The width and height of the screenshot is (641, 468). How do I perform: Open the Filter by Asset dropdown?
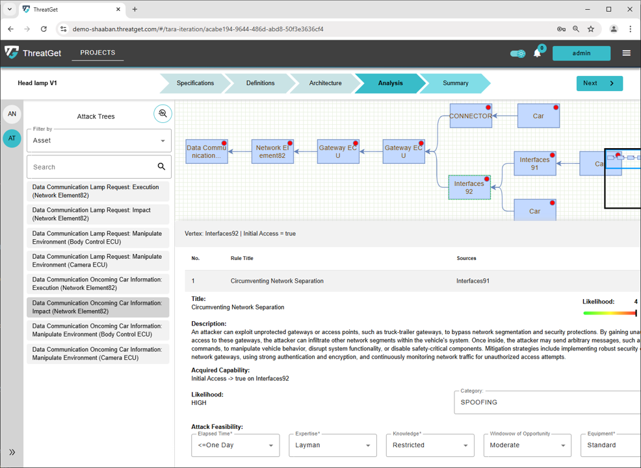pos(99,140)
